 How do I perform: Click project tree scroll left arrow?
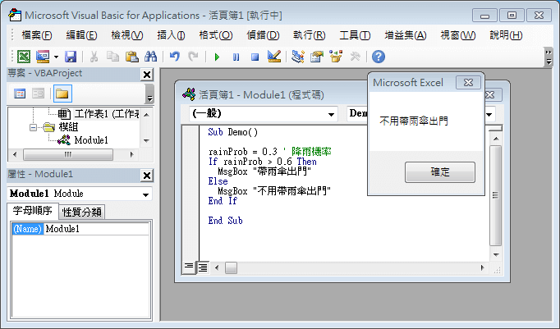(15, 154)
